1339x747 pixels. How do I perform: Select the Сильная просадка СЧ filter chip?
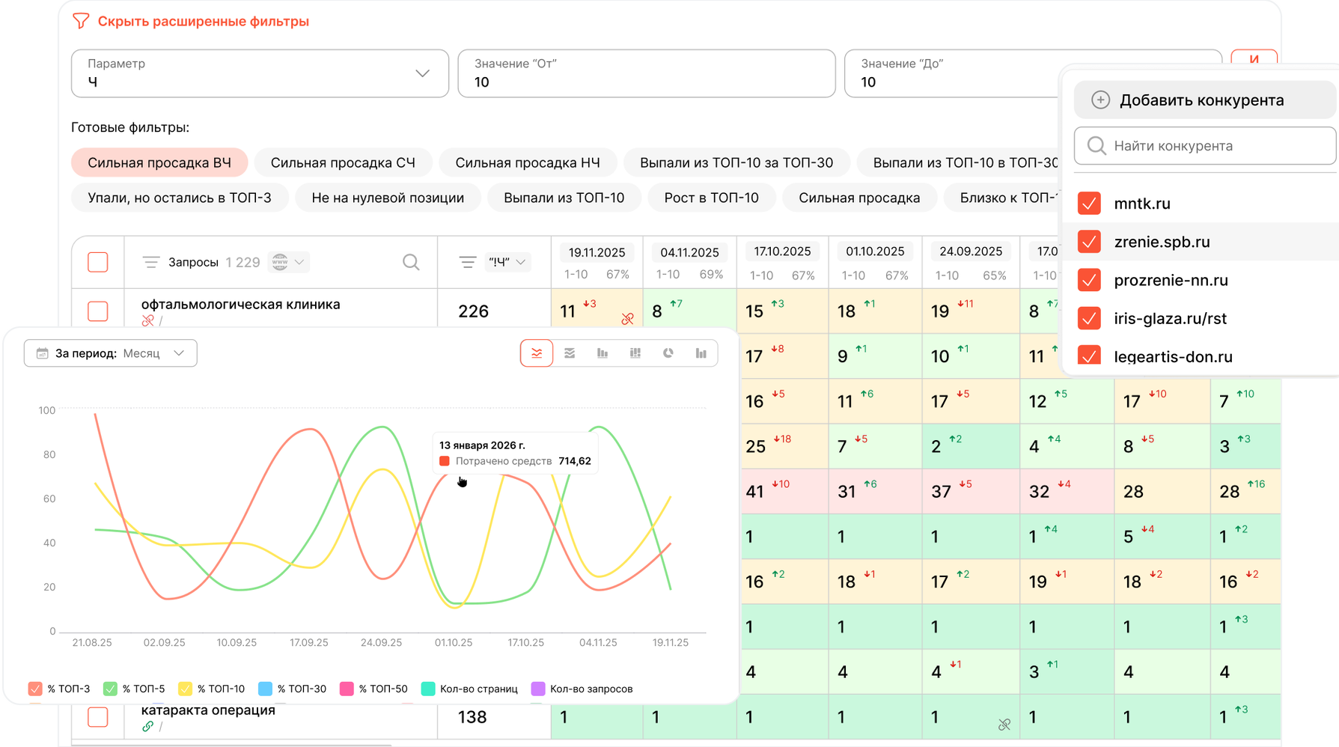coord(343,162)
